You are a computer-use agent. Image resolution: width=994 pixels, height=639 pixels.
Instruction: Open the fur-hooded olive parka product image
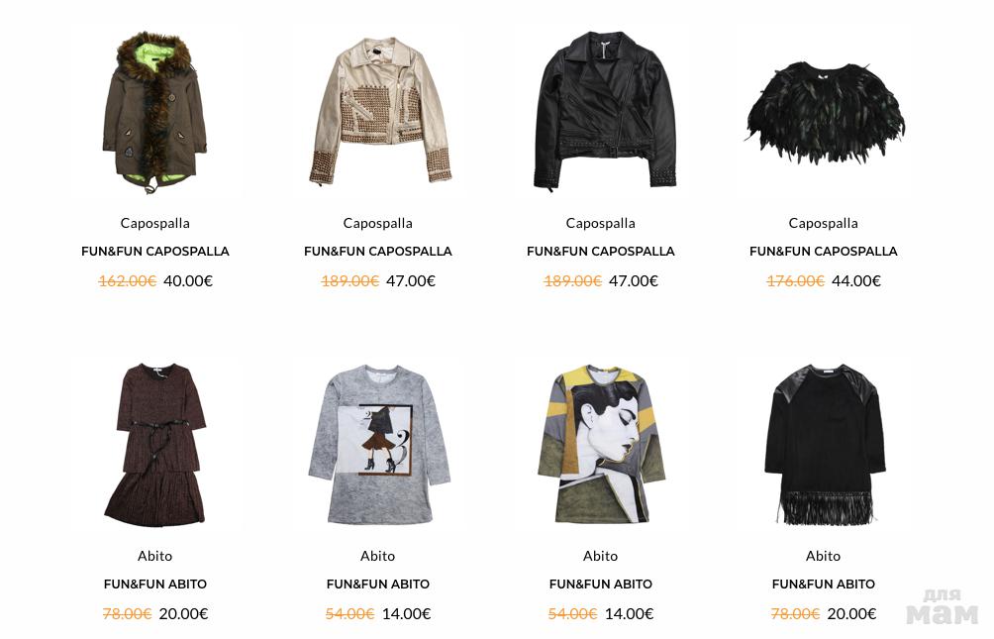tap(155, 112)
